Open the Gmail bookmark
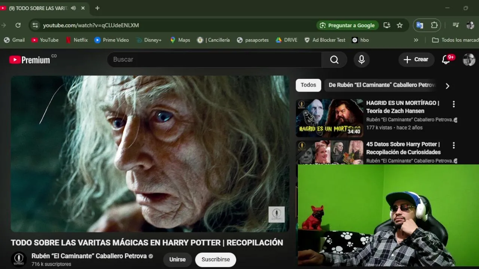479x269 pixels. (x=14, y=40)
